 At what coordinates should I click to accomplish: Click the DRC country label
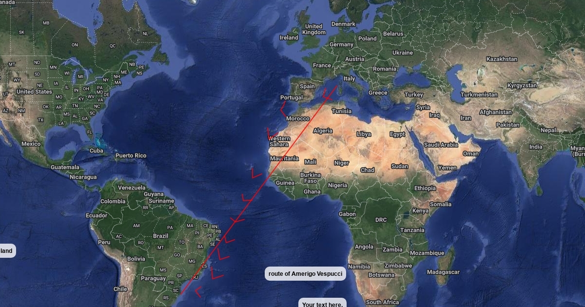click(381, 220)
